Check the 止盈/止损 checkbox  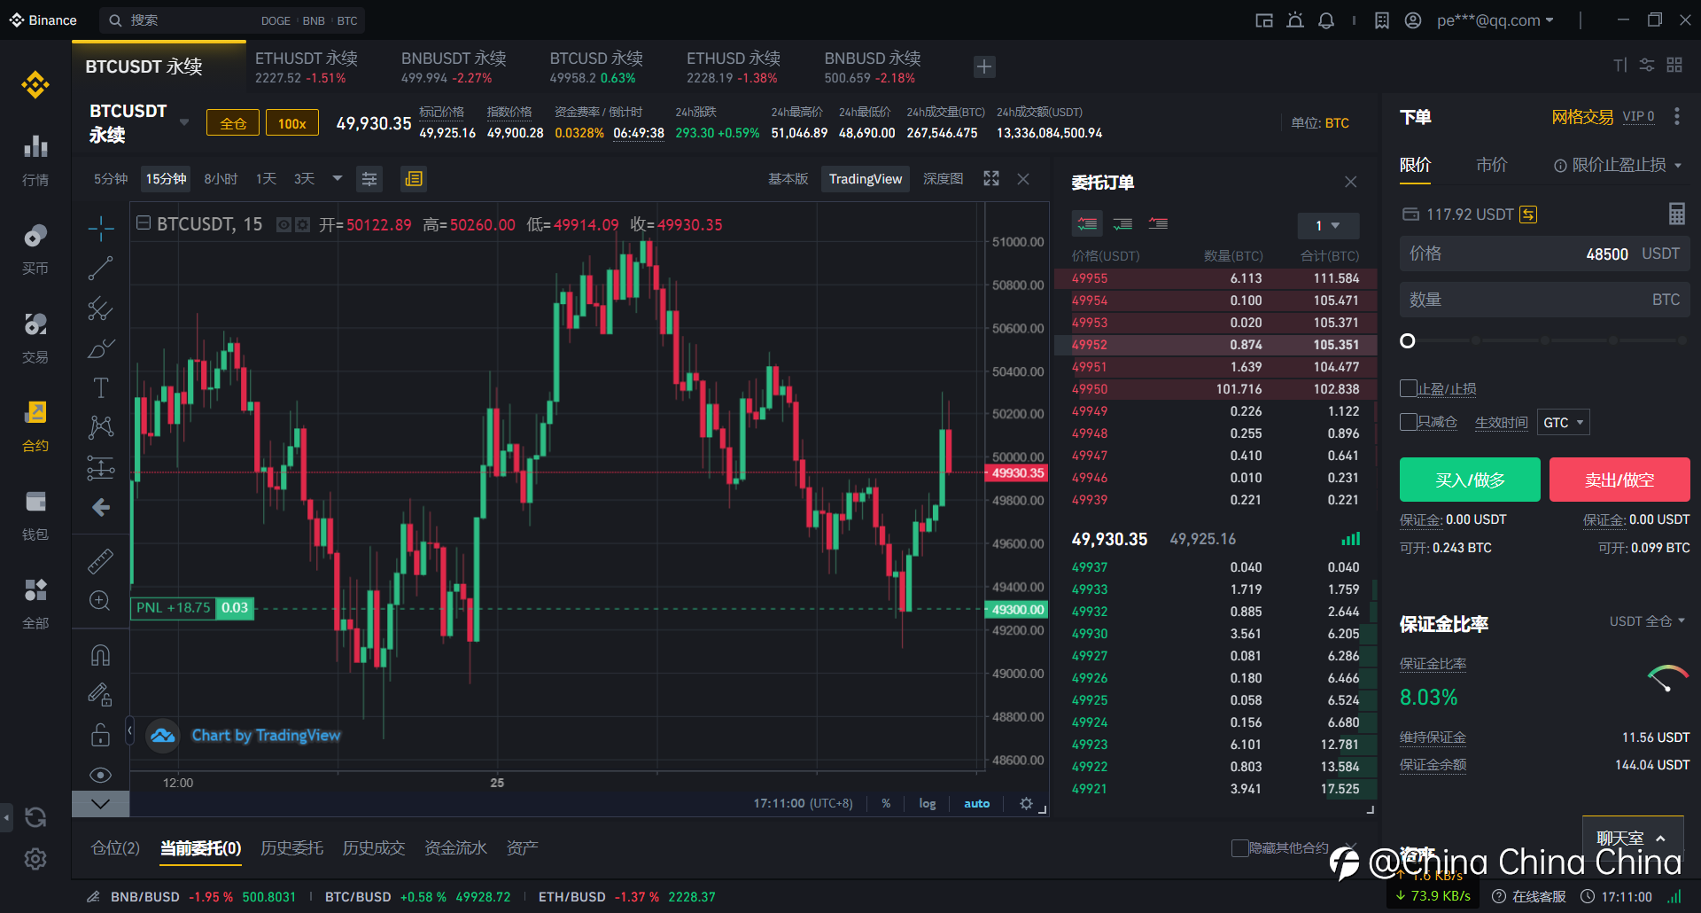coord(1408,388)
